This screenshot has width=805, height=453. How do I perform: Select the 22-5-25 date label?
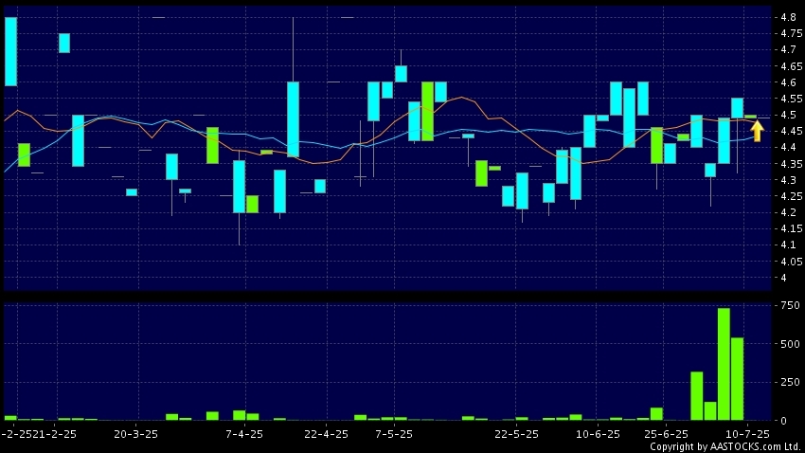pos(516,434)
